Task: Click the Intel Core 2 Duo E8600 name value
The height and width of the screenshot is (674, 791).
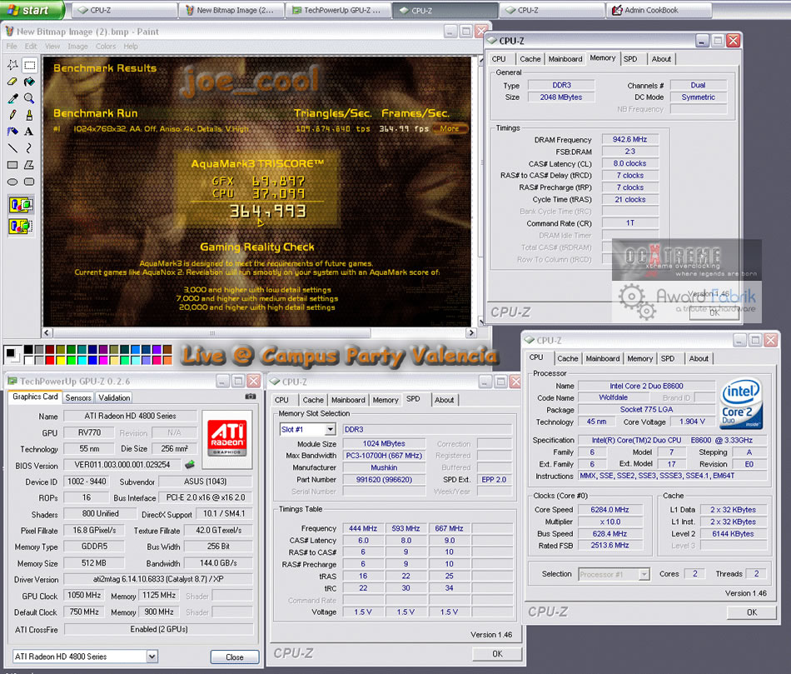Action: pos(646,386)
